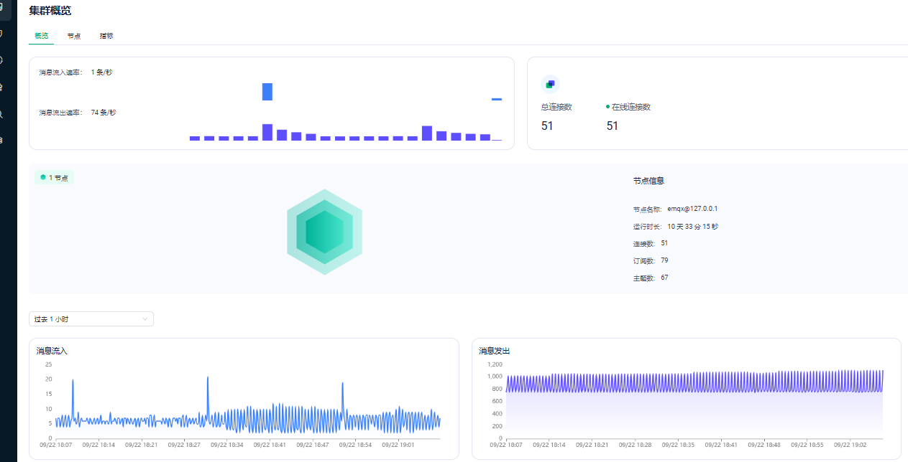This screenshot has width=908, height=462.
Task: Open the monitoring dashboard icon atop the sidebar
Action: (x=3, y=8)
